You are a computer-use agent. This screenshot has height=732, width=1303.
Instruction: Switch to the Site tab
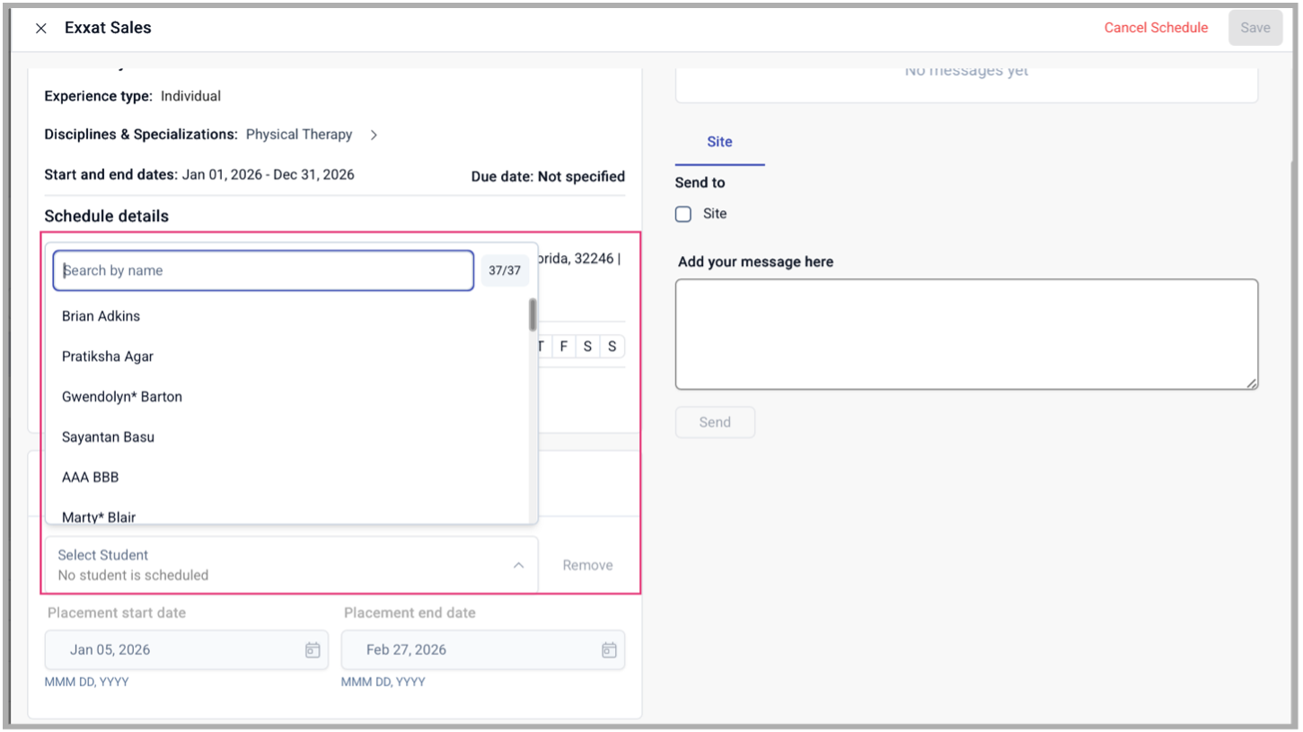pyautogui.click(x=719, y=142)
